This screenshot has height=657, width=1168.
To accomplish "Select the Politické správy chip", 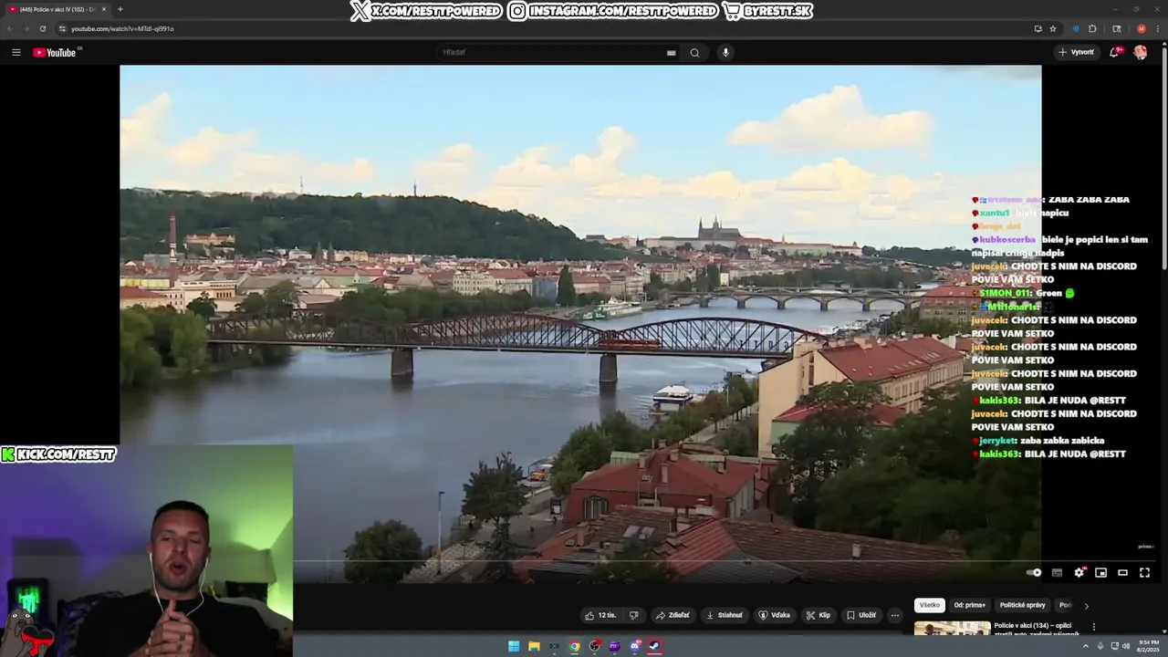I will point(1022,605).
